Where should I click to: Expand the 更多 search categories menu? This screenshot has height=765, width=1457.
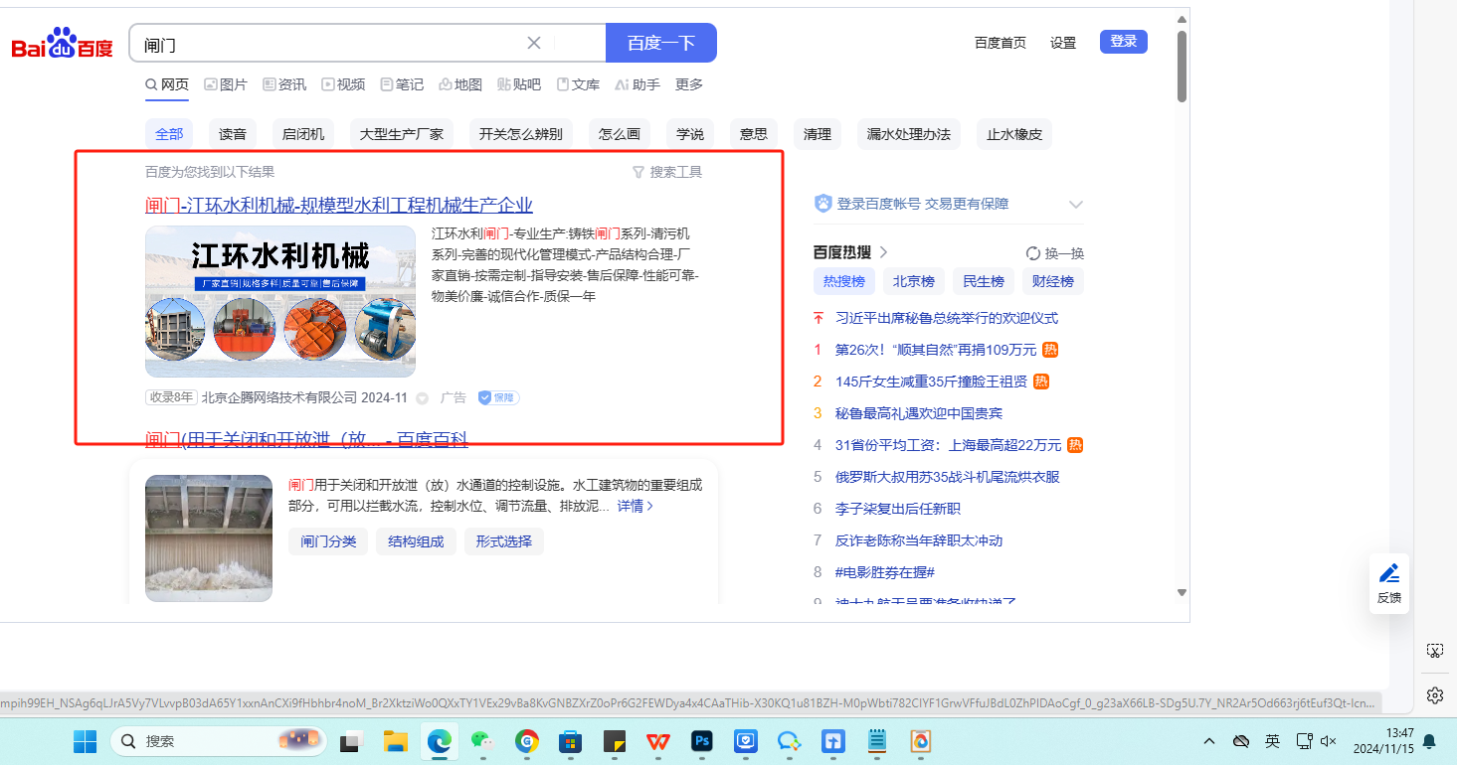(x=689, y=84)
